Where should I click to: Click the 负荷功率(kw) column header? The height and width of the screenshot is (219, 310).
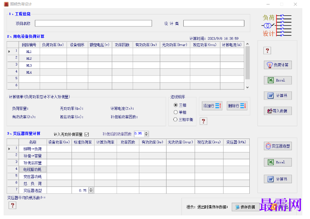(x=53, y=45)
